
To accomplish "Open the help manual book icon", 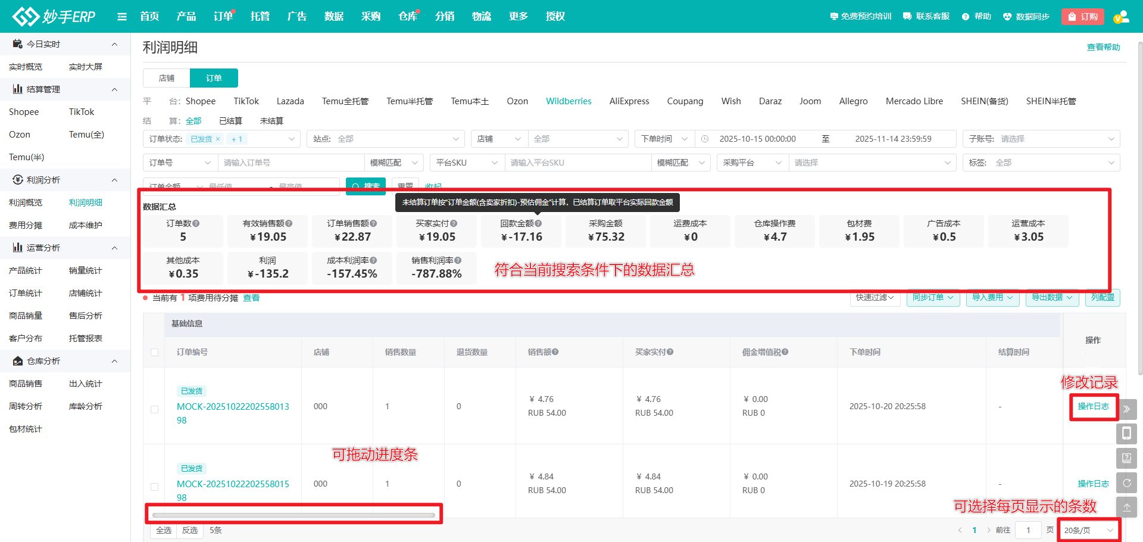I will click(1126, 458).
